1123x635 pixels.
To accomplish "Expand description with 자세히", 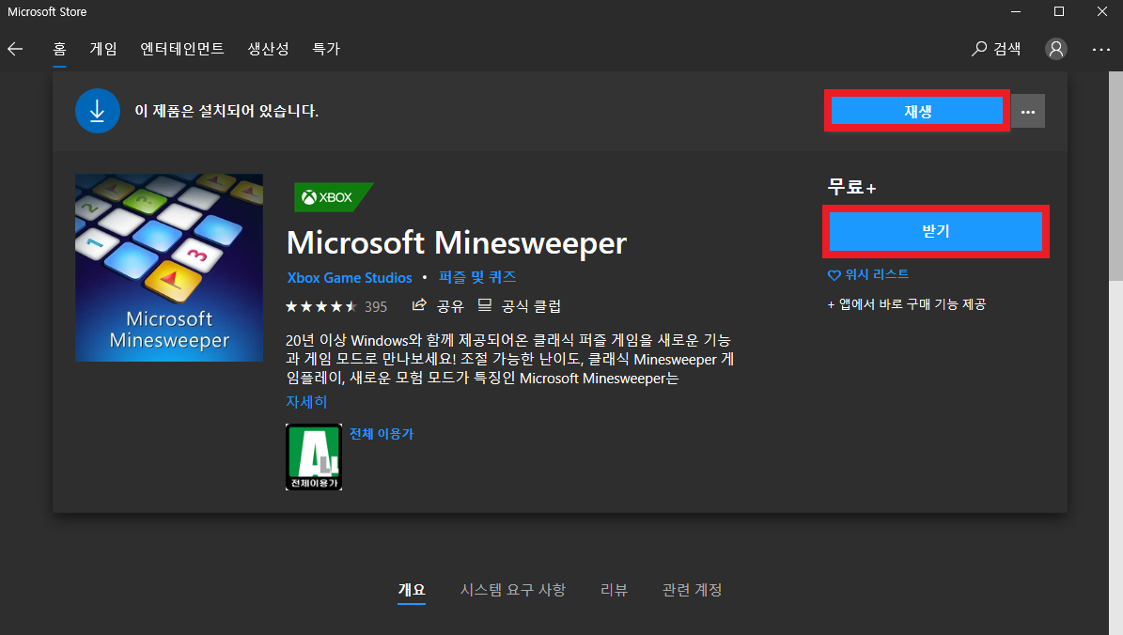I will pyautogui.click(x=306, y=402).
